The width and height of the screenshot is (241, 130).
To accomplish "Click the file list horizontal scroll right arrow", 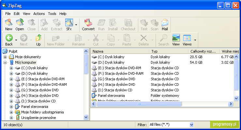I will (231, 104).
